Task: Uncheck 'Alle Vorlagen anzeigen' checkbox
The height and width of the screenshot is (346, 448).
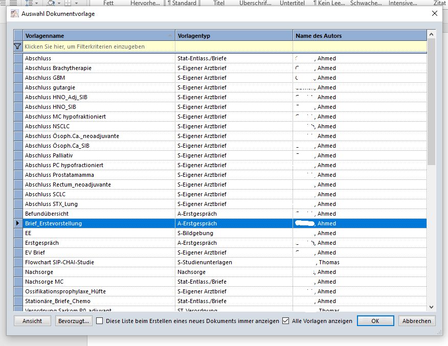Action: 286,321
